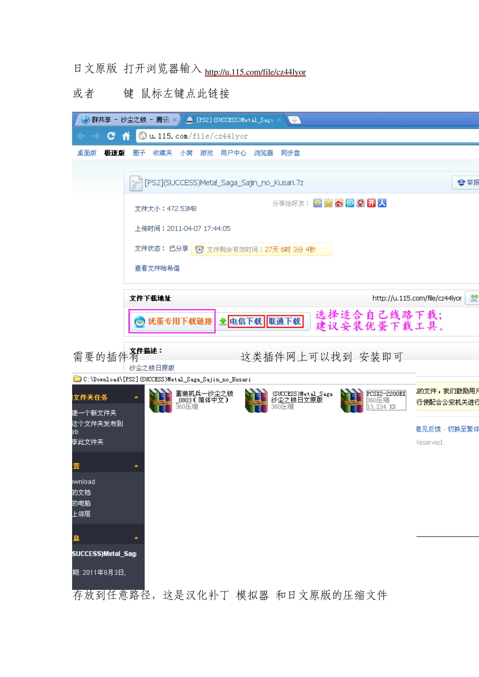The image size is (479, 677).
Task: Click the create new folder task link
Action: (x=94, y=413)
